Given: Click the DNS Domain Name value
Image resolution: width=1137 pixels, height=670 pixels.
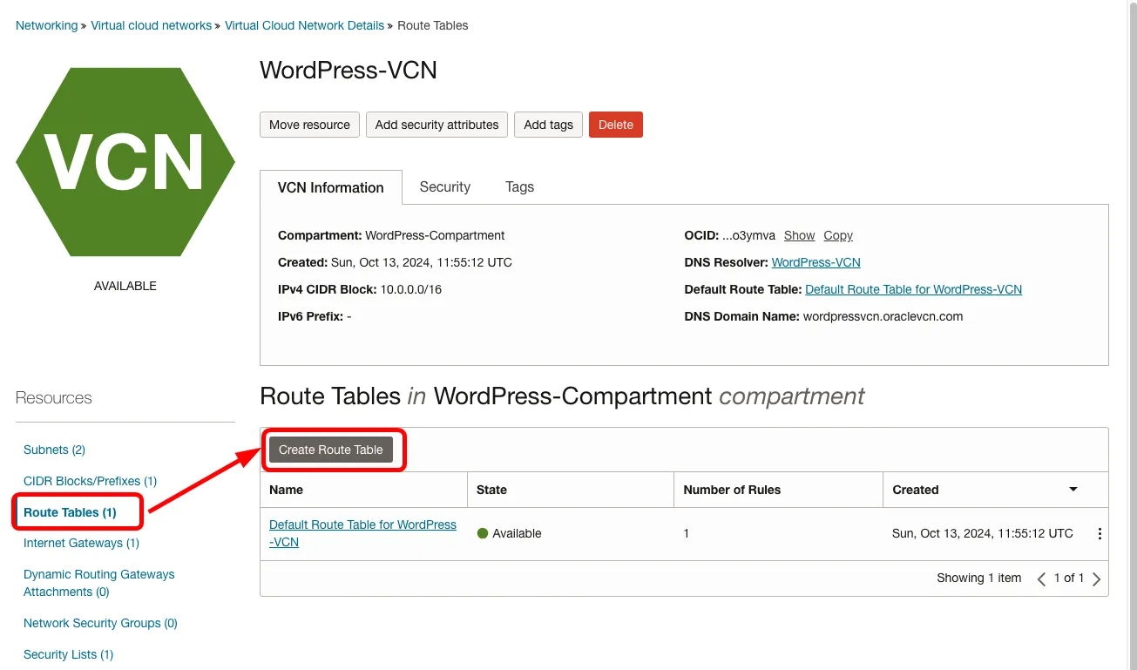Looking at the screenshot, I should pos(883,316).
